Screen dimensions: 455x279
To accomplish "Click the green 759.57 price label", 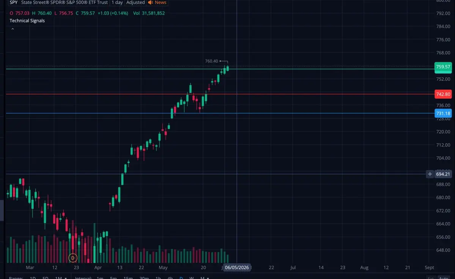I will click(443, 67).
